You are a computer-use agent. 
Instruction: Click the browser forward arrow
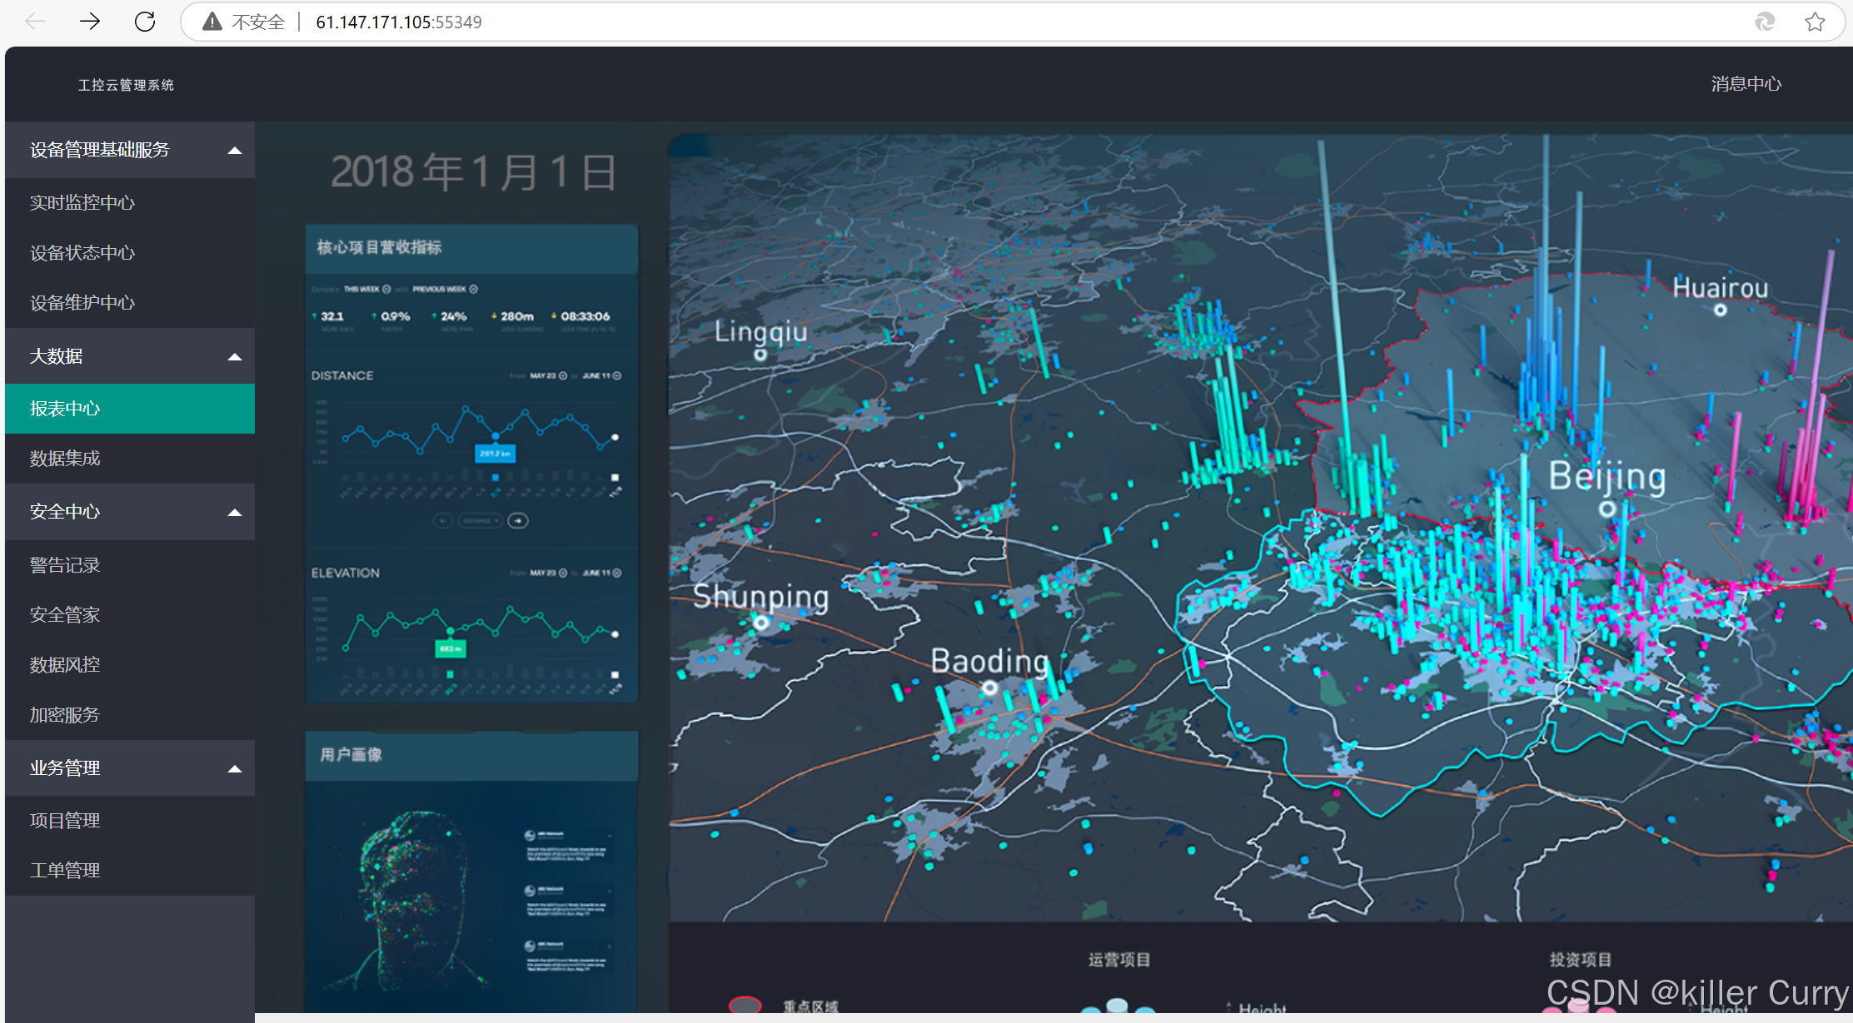90,22
